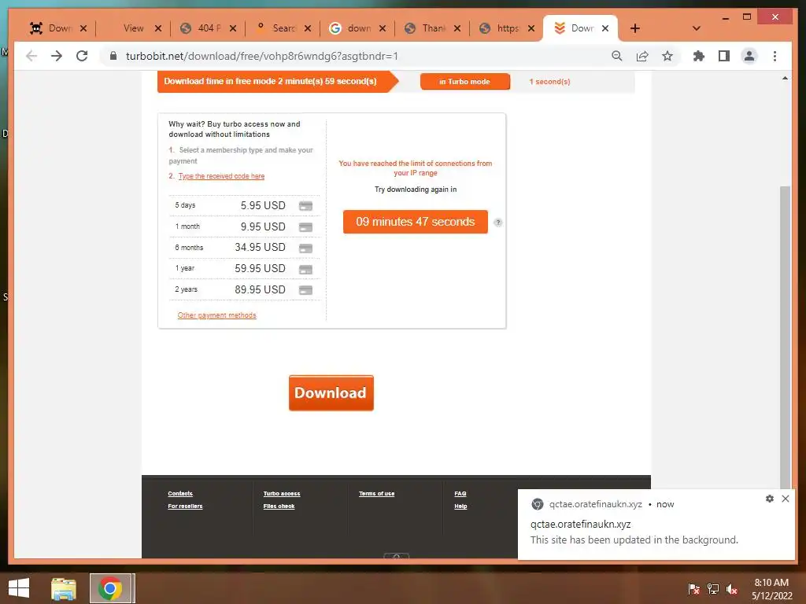The image size is (806, 604).
Task: Click the browser back arrow
Action: pyautogui.click(x=31, y=56)
